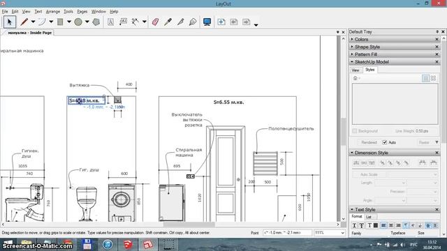Open the toolbar overflow options arrow
This screenshot has width=447, height=251.
[256, 25]
